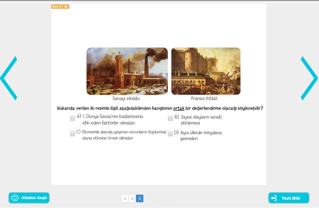Image resolution: width=319 pixels, height=208 pixels.
Task: Jump to question 2 in pagination
Action: click(x=132, y=199)
